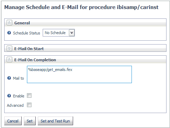The height and width of the screenshot is (128, 170).
Task: Tick the Enable checkbox
Action: (x=29, y=96)
